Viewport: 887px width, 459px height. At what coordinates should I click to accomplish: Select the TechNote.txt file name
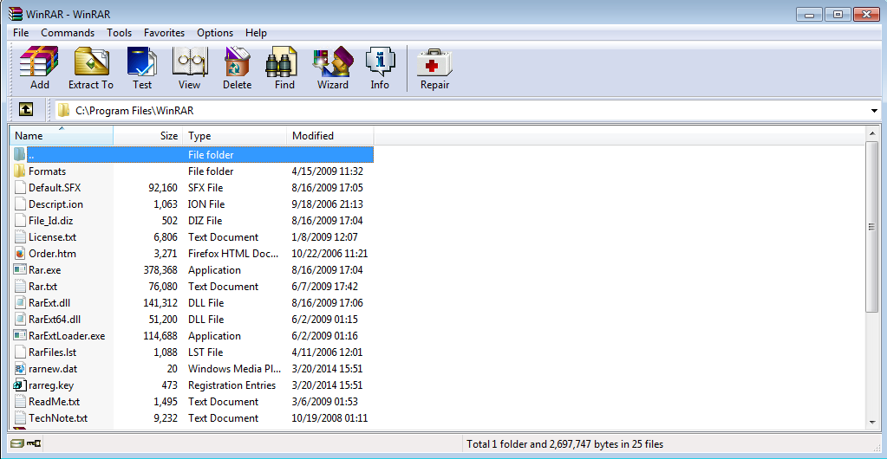point(58,417)
